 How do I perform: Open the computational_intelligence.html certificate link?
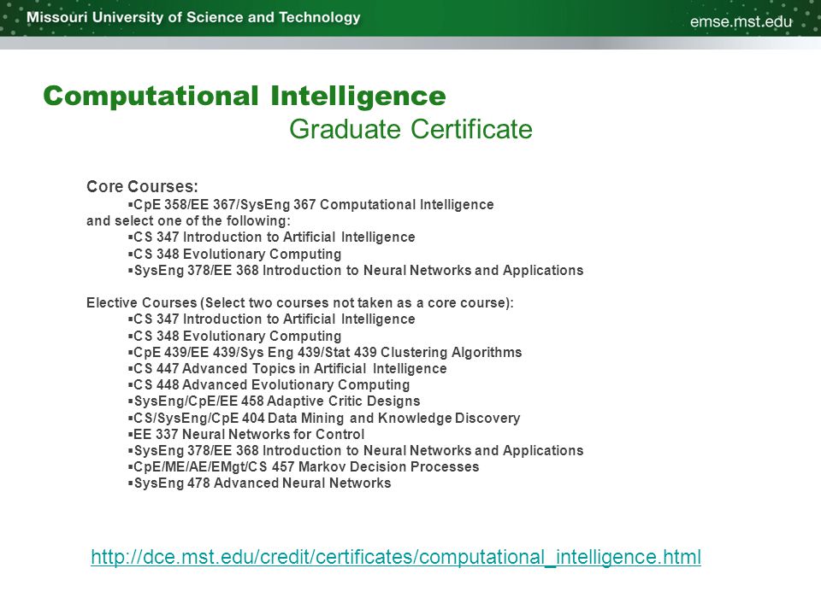point(396,557)
